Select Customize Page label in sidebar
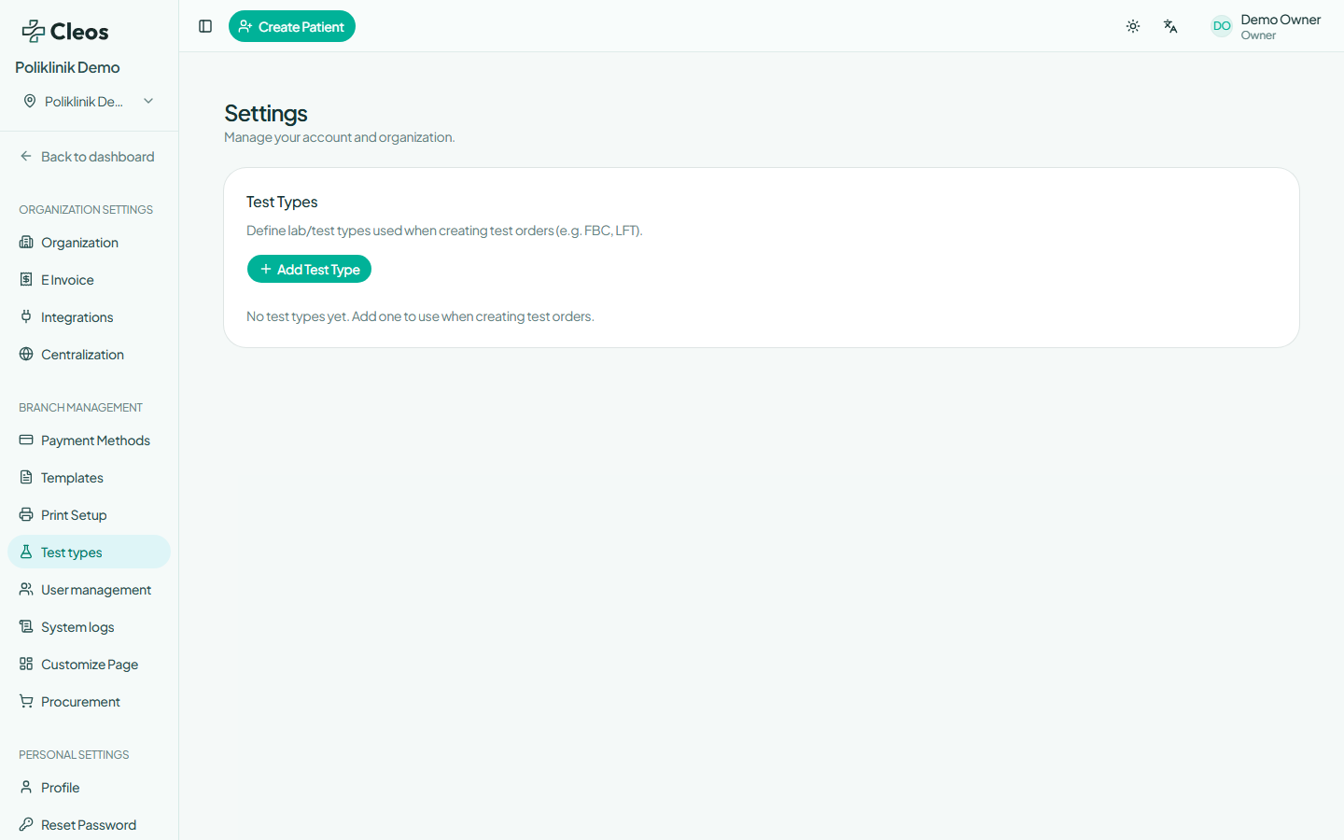Screen dimensions: 1344x840 pyautogui.click(x=90, y=665)
